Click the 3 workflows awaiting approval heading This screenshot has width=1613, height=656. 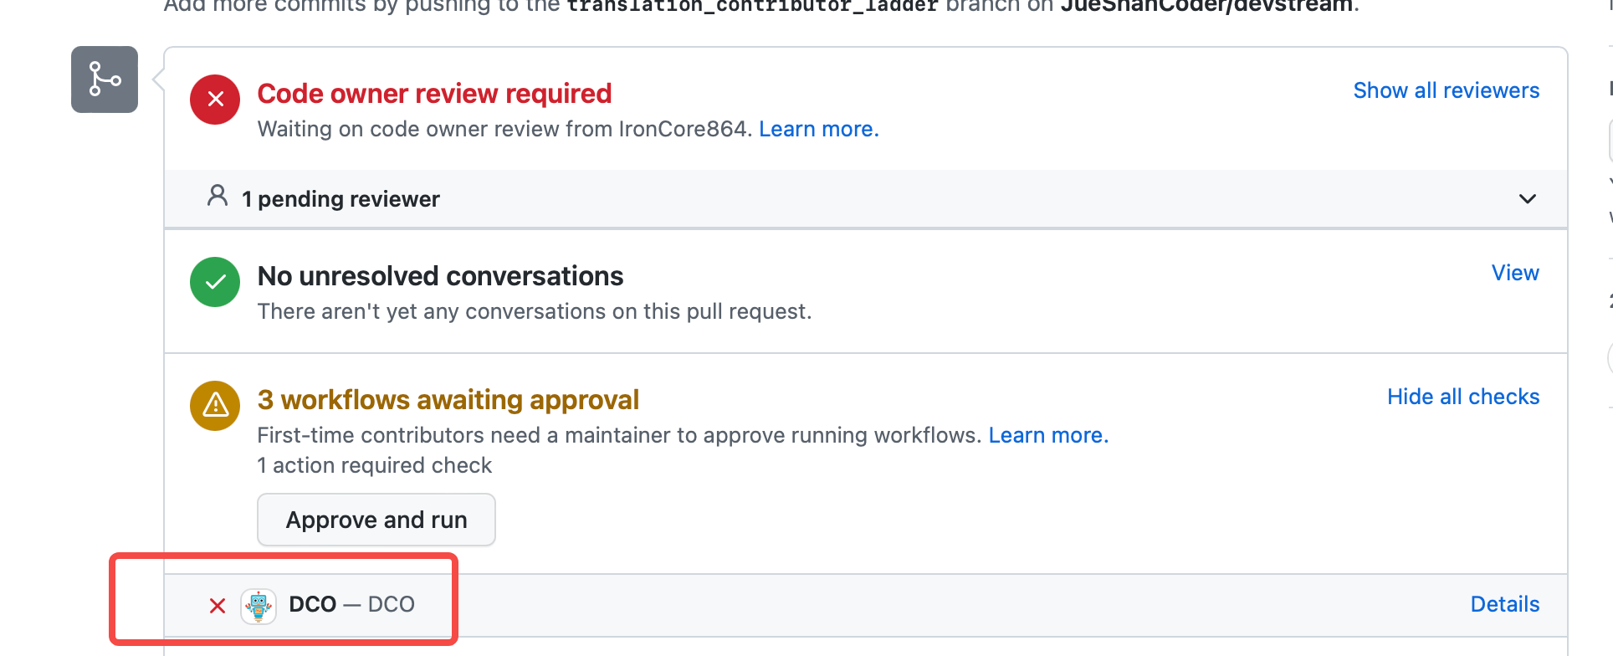tap(448, 400)
